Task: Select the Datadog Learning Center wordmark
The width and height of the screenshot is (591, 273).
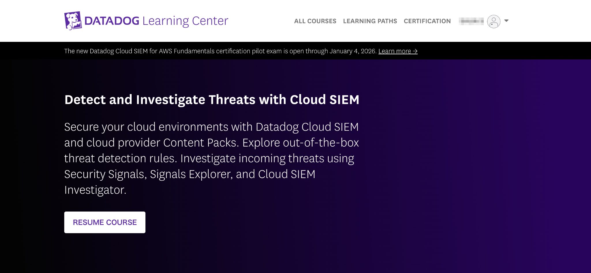Action: [x=156, y=20]
